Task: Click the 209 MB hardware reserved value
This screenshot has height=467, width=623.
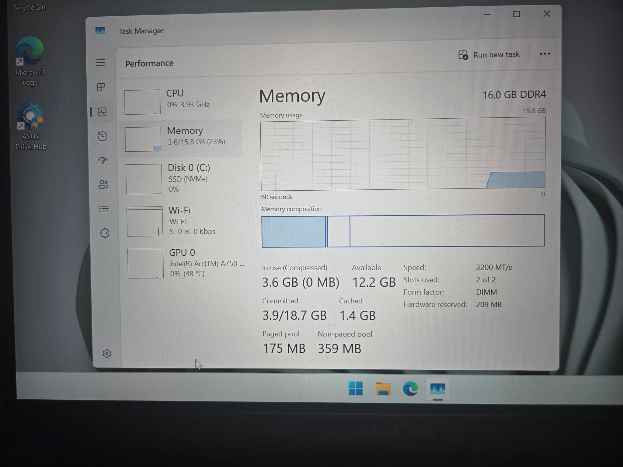Action: tap(489, 304)
